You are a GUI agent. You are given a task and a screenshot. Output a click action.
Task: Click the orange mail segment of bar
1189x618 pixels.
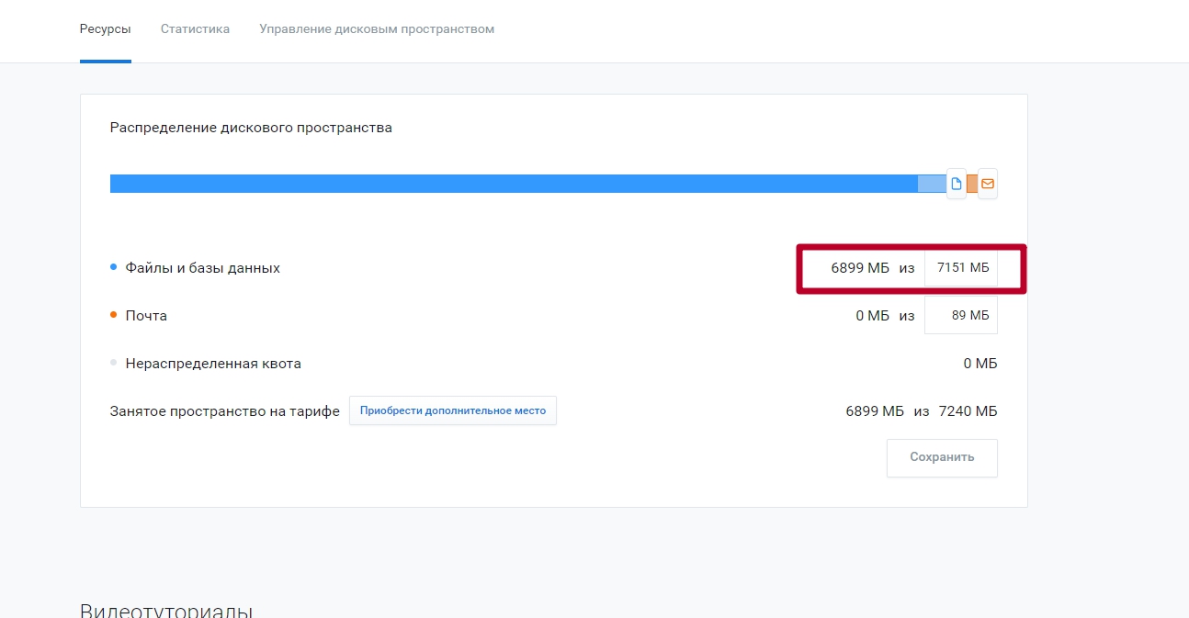(971, 184)
